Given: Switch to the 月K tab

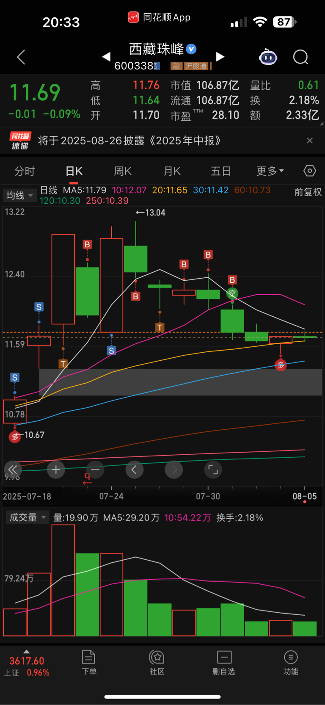Looking at the screenshot, I should point(172,171).
